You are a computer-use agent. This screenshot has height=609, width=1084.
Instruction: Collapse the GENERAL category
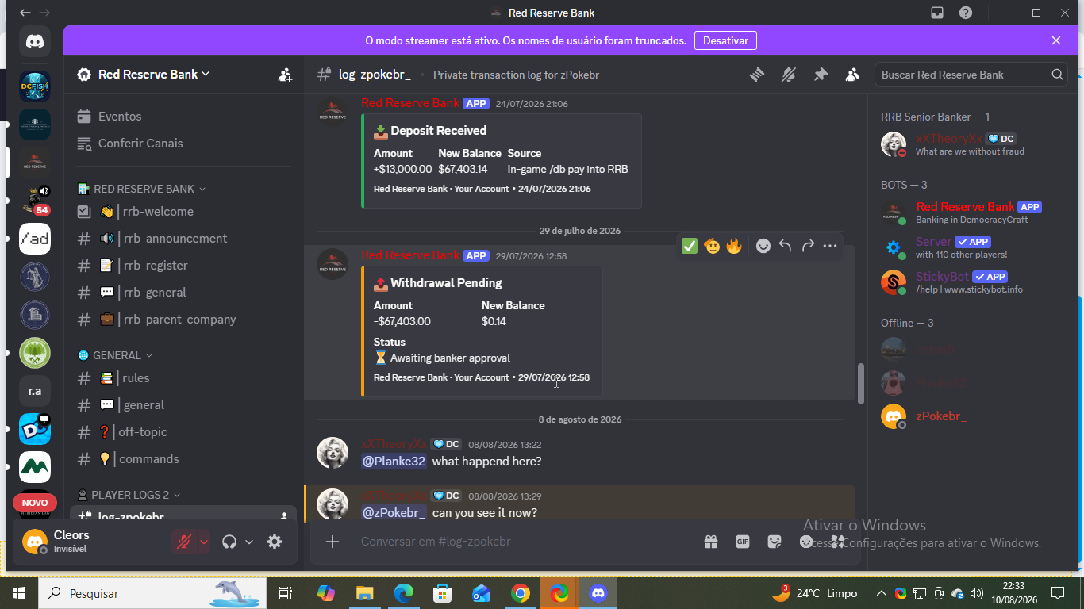click(115, 355)
